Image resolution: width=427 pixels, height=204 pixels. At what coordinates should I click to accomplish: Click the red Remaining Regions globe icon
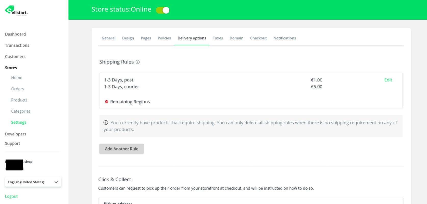[x=106, y=101]
